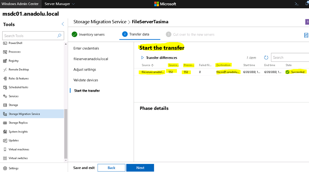
Task: Click the State column header
Action: click(289, 65)
